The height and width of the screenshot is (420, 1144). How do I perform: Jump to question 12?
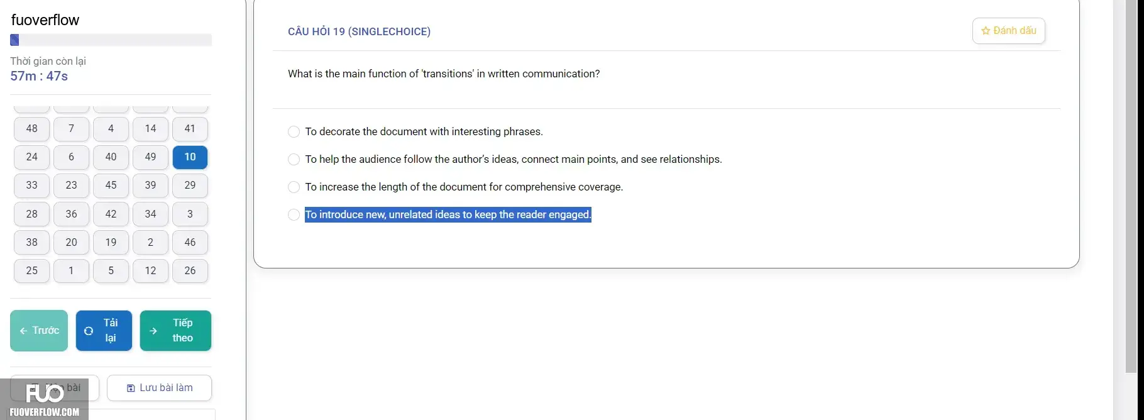[150, 271]
